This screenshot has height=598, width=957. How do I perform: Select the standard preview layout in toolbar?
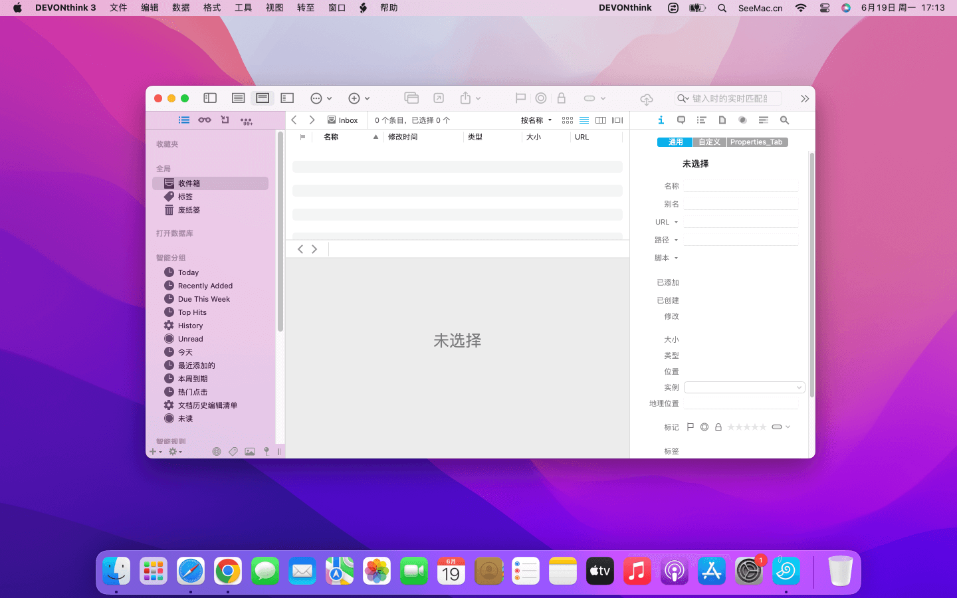point(263,98)
